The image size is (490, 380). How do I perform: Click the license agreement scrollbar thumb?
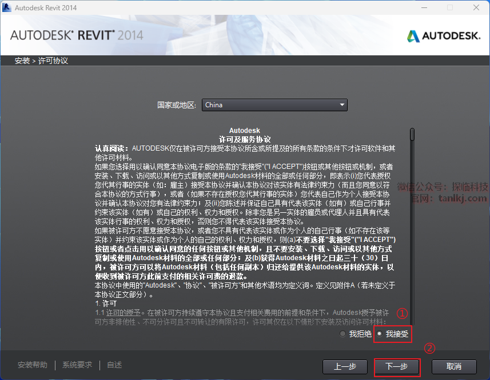[412, 134]
